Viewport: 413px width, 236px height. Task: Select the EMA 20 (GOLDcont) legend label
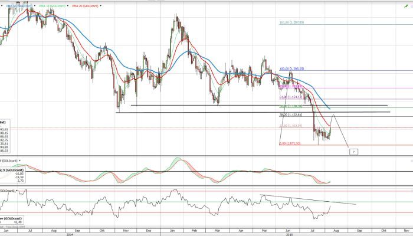coord(85,6)
